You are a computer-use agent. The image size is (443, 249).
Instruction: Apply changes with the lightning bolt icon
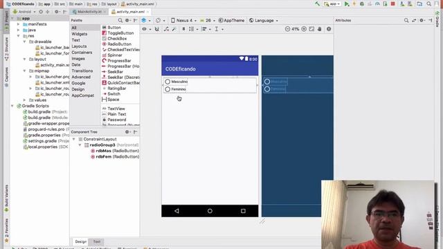[x=354, y=4]
